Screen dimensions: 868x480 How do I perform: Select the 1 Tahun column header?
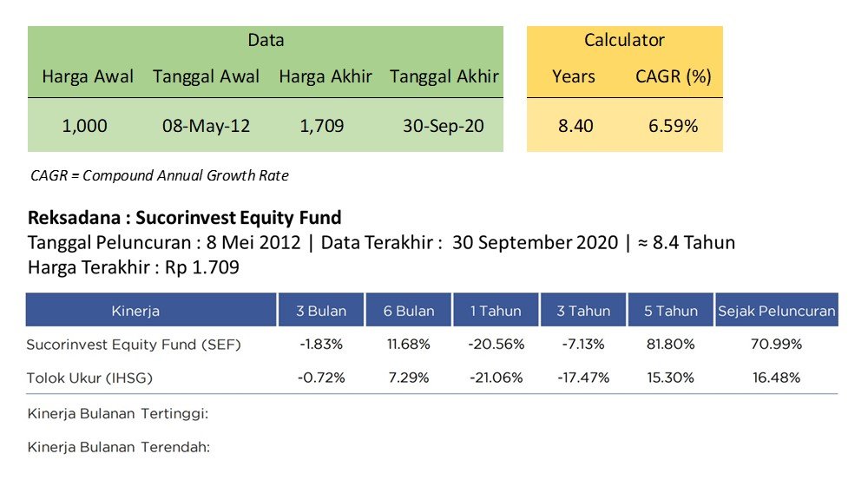click(496, 310)
